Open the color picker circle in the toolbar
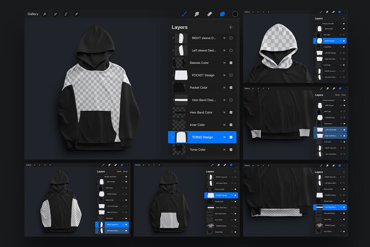Image resolution: width=370 pixels, height=247 pixels. tap(235, 14)
